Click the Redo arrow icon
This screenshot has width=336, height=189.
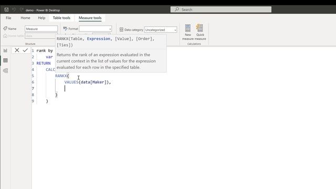coord(21,9)
